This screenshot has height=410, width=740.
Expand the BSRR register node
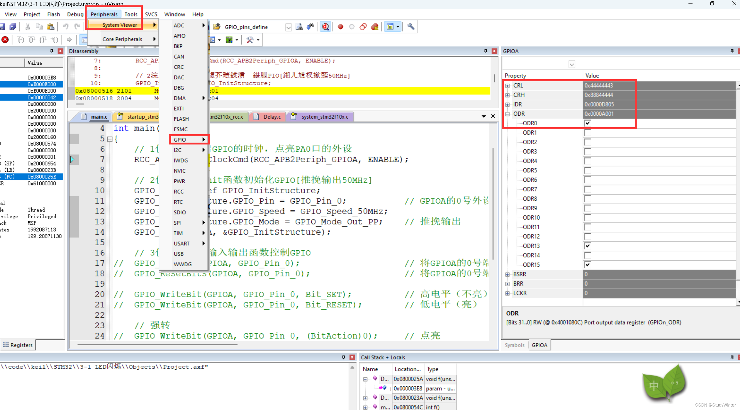(x=507, y=274)
